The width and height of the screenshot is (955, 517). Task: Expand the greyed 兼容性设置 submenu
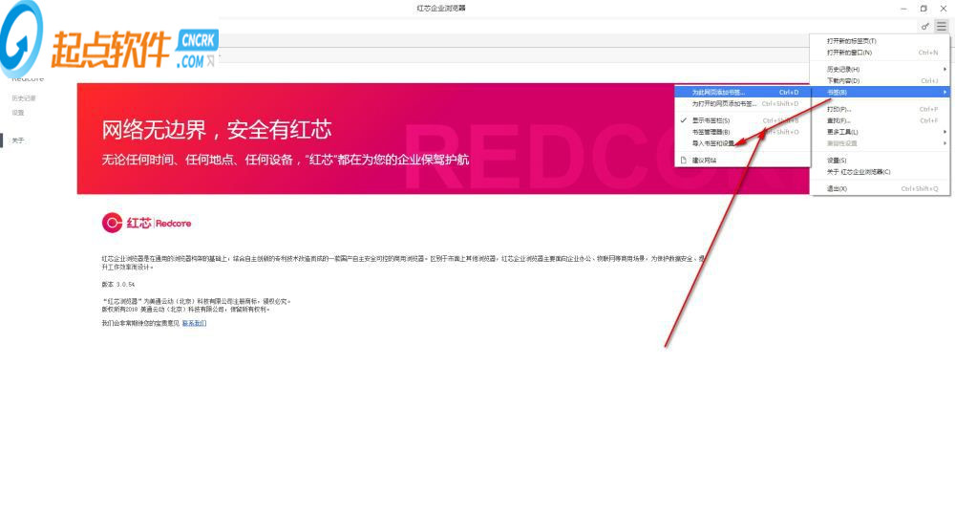coord(879,143)
